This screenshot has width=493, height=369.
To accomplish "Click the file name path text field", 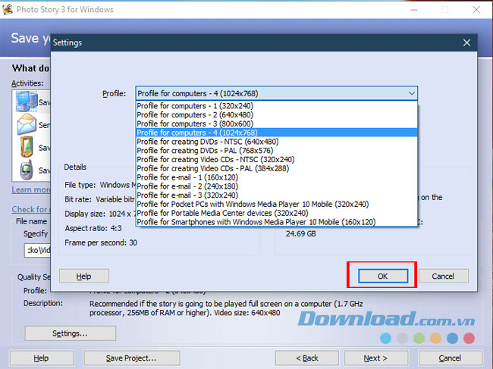I will [x=36, y=249].
